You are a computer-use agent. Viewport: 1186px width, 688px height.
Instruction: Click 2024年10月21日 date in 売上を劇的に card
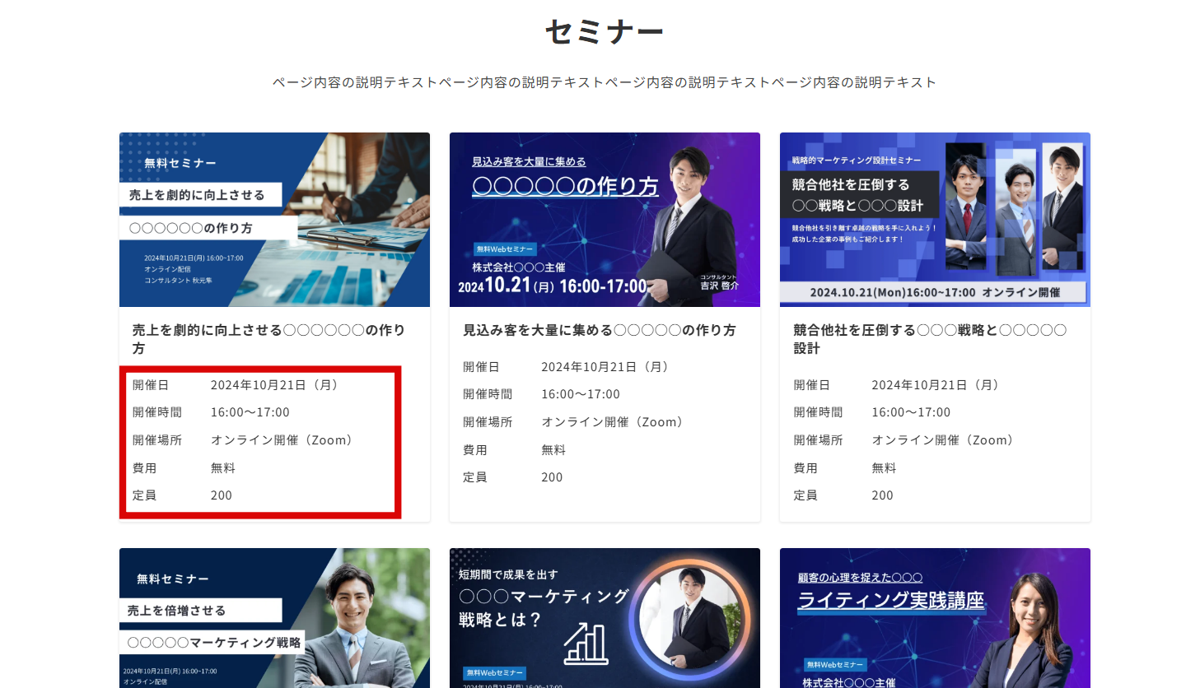click(274, 385)
